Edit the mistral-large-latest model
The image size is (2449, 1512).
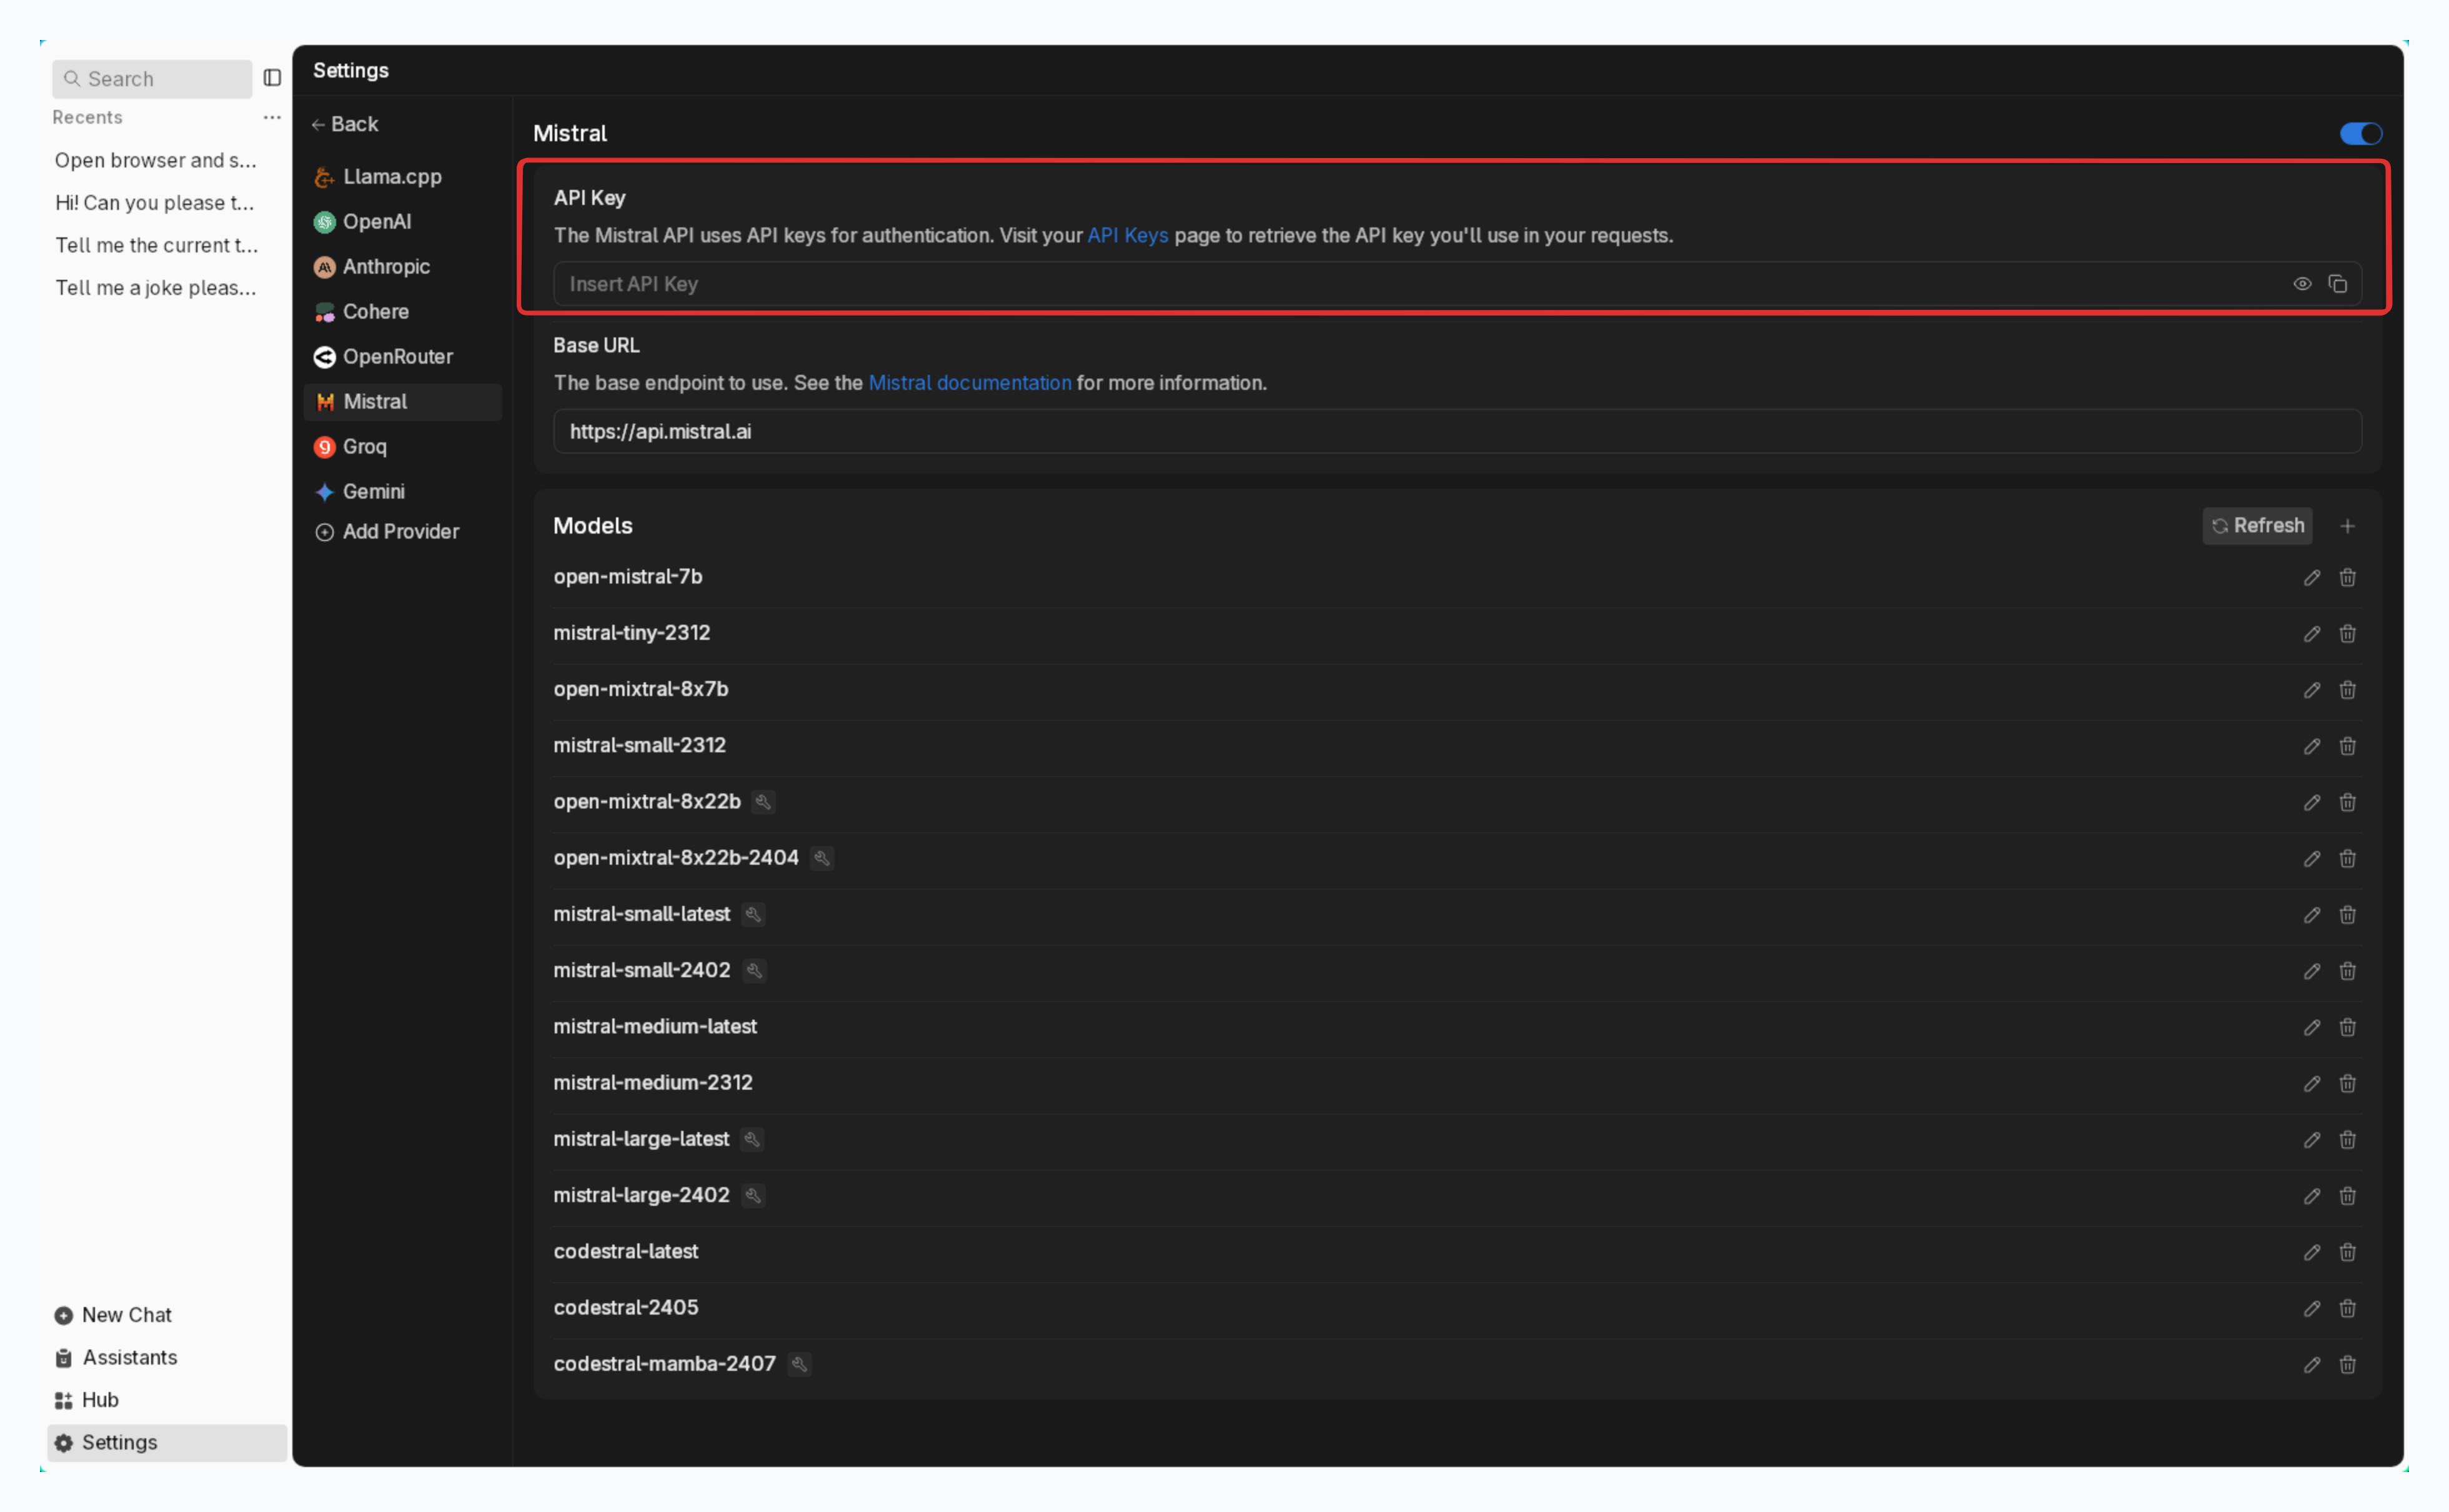[2311, 1140]
